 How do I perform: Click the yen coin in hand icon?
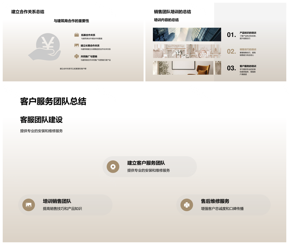[45, 47]
